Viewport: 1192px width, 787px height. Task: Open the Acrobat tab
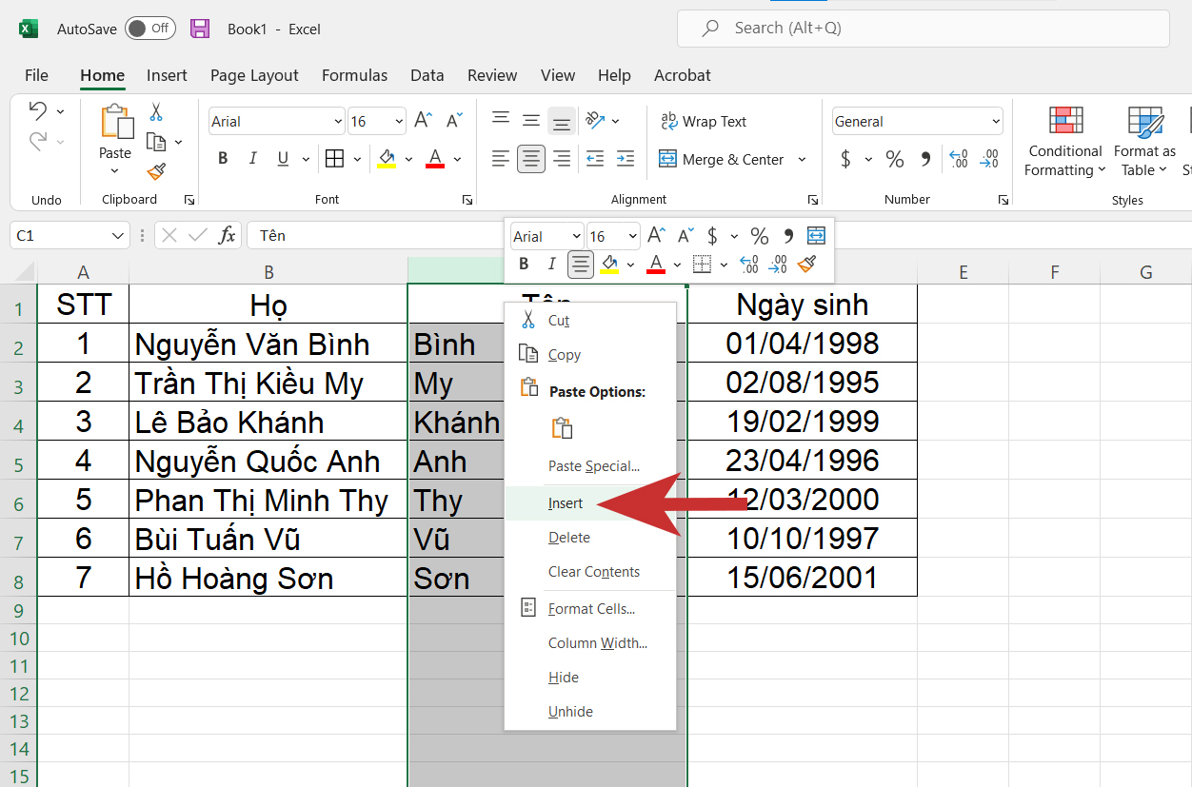click(682, 75)
